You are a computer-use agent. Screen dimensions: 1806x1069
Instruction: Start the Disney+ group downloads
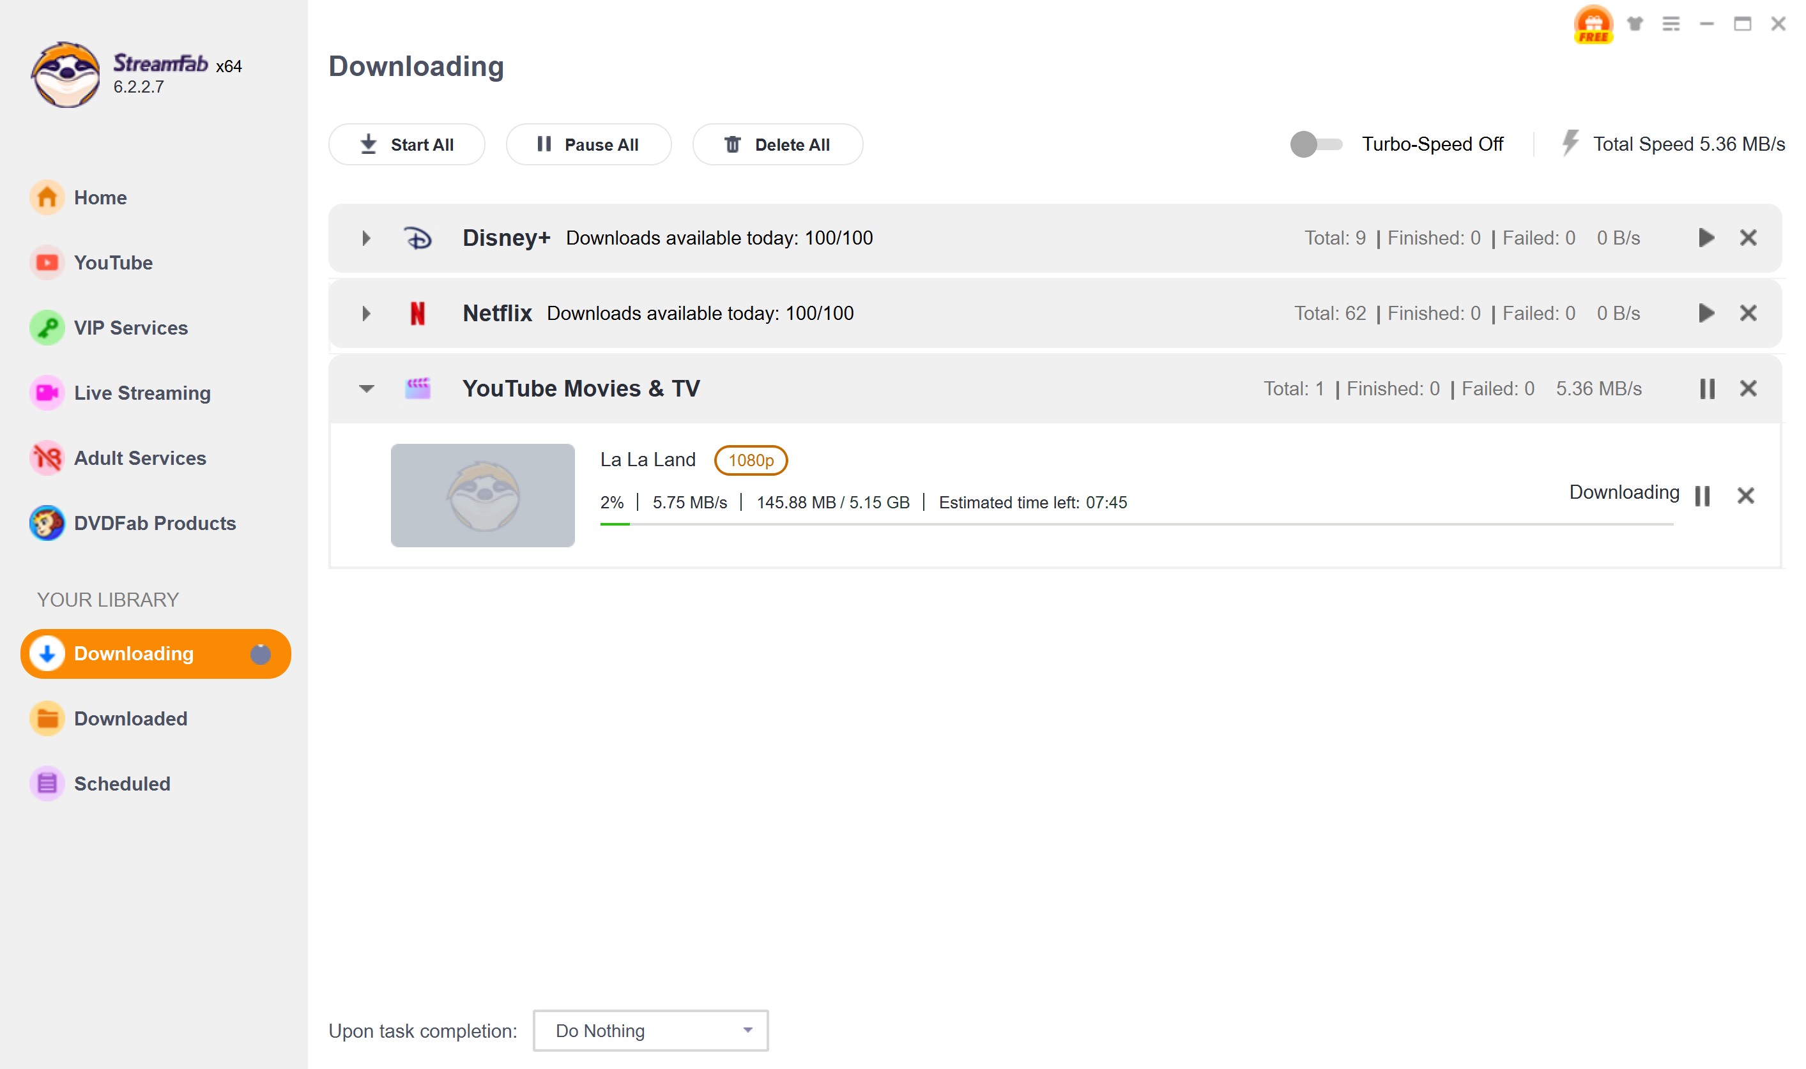pos(1706,238)
